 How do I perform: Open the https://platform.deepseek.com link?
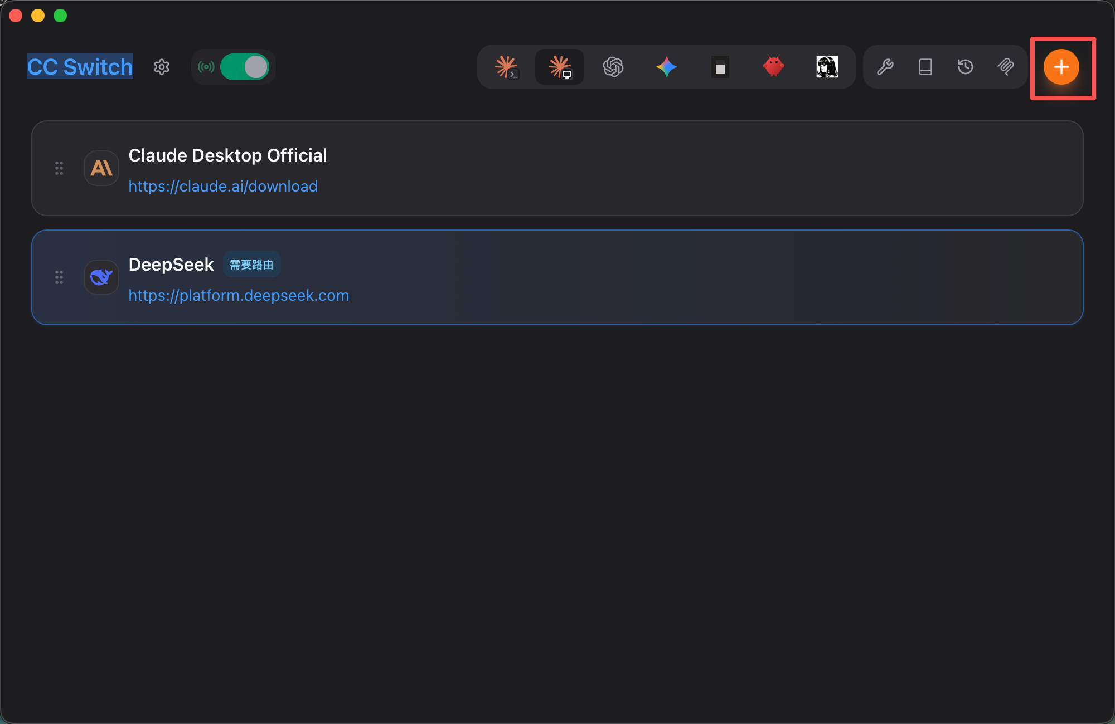click(239, 295)
